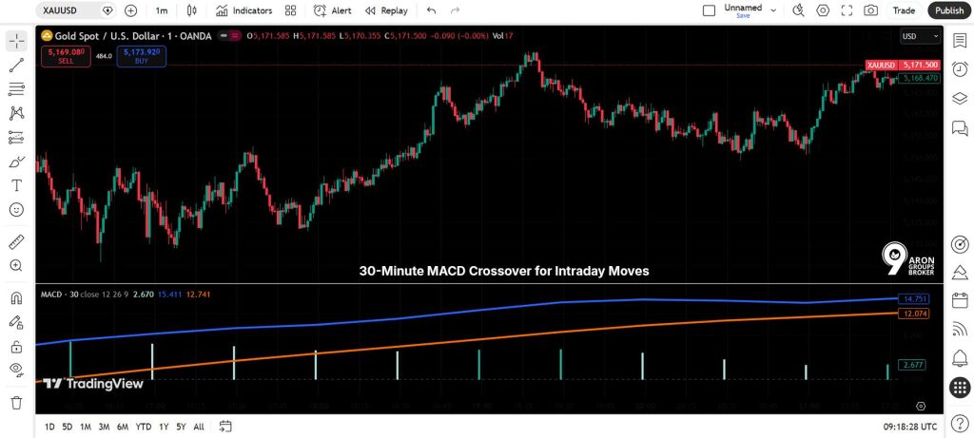
Task: Select the All time range
Action: 199,427
